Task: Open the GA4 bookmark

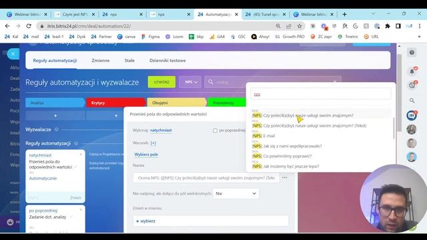Action: [x=217, y=37]
